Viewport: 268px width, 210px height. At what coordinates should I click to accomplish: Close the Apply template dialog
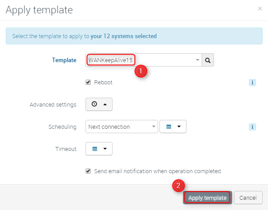(x=260, y=8)
